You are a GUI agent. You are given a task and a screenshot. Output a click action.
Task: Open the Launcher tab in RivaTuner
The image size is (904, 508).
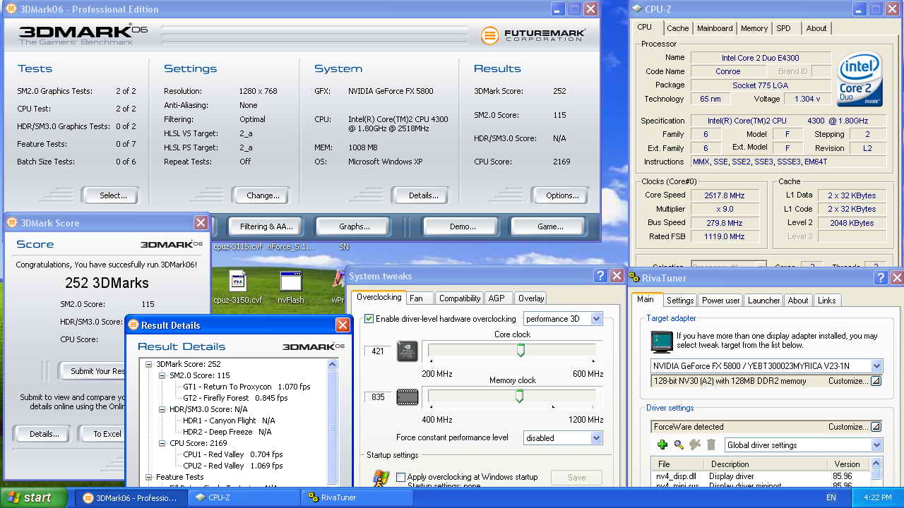pos(763,301)
